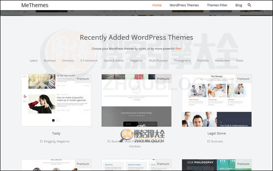Screen dimensions: 273x171
Task: Select the E-Commerce category tab
Action: [89, 60]
